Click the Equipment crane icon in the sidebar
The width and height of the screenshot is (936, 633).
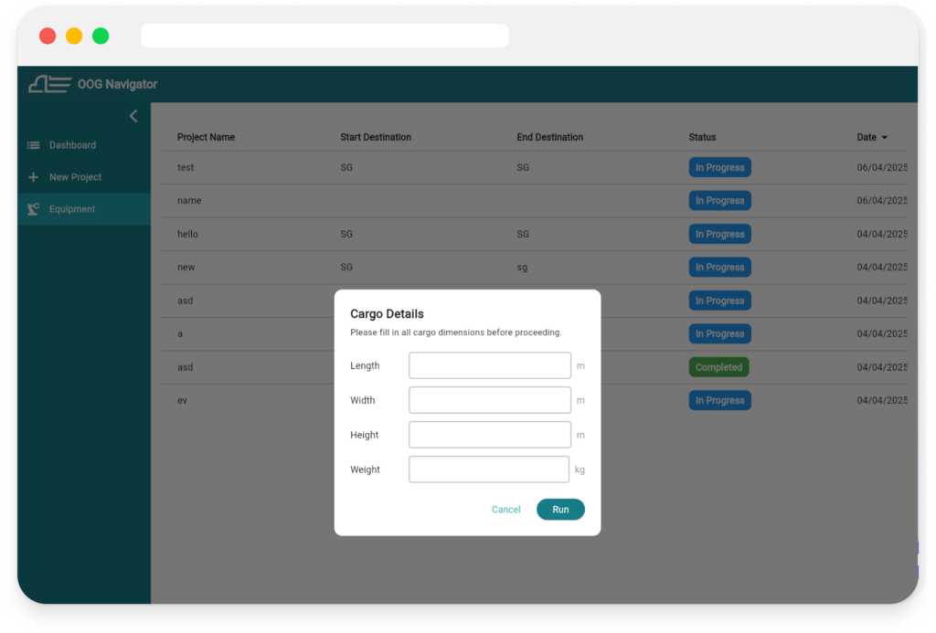pos(32,208)
